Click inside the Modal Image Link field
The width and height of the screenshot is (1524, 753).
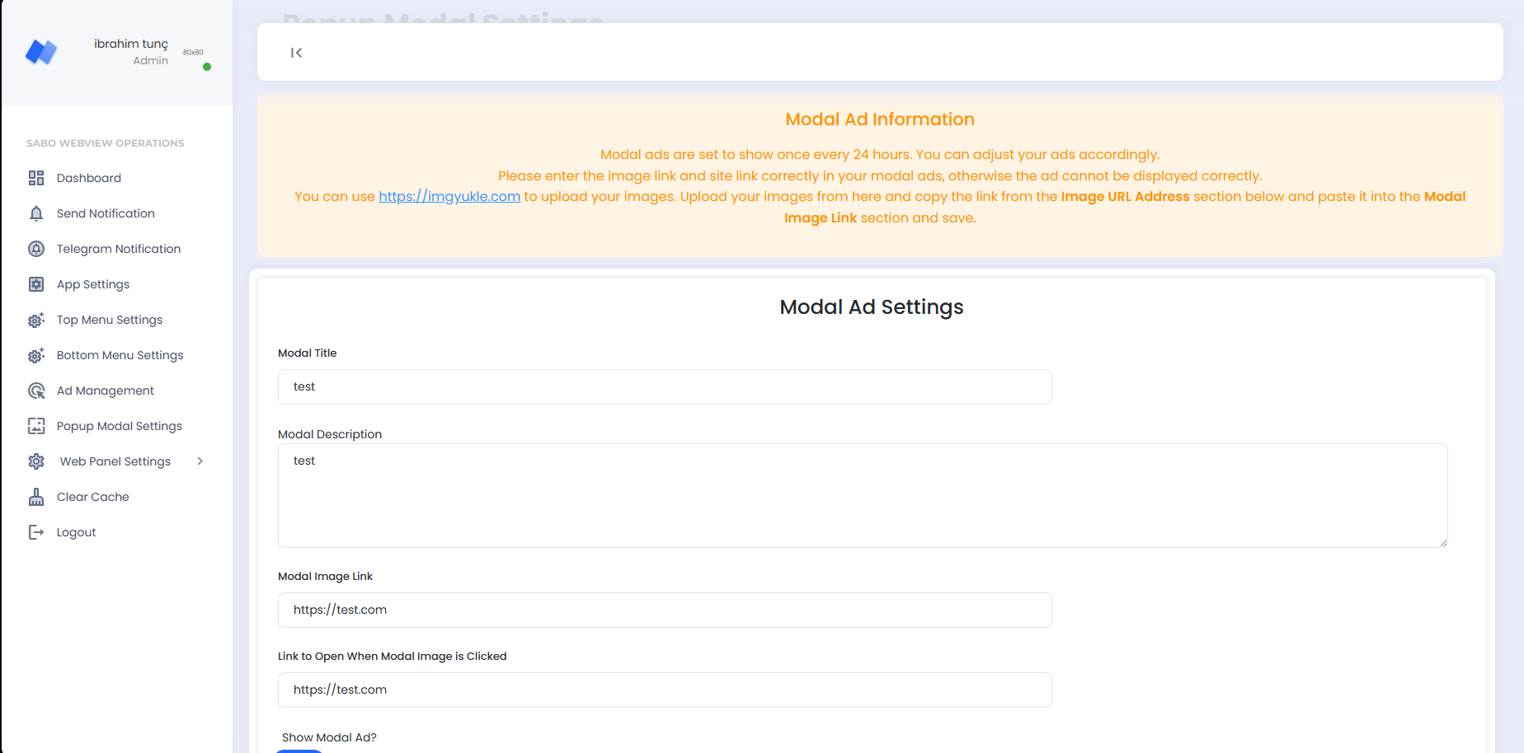[x=664, y=610]
